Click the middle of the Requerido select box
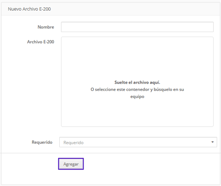Viewport: 221px width, 186px height. click(138, 142)
